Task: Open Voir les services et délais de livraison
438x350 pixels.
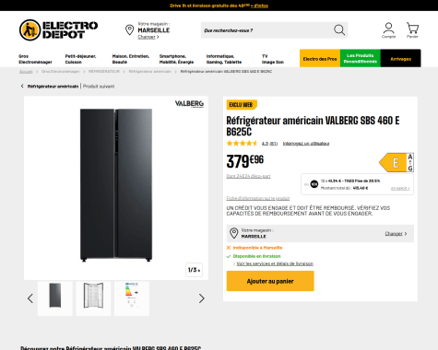Action: [275, 263]
